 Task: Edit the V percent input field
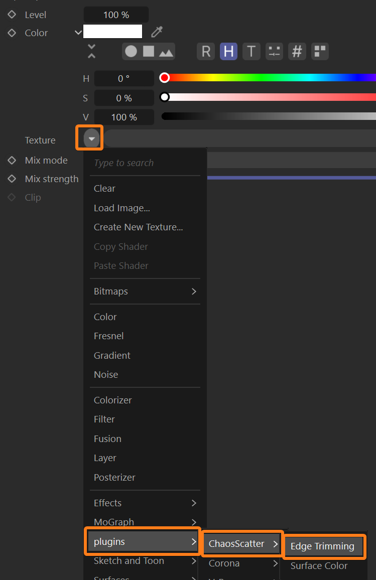point(124,117)
